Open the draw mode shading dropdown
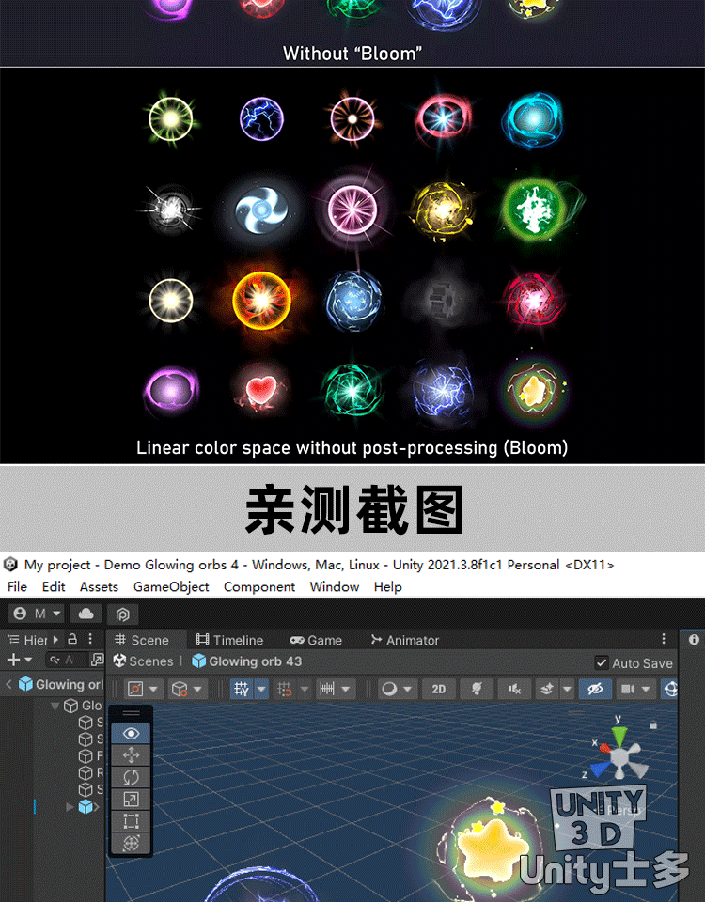This screenshot has height=902, width=705. (x=396, y=689)
